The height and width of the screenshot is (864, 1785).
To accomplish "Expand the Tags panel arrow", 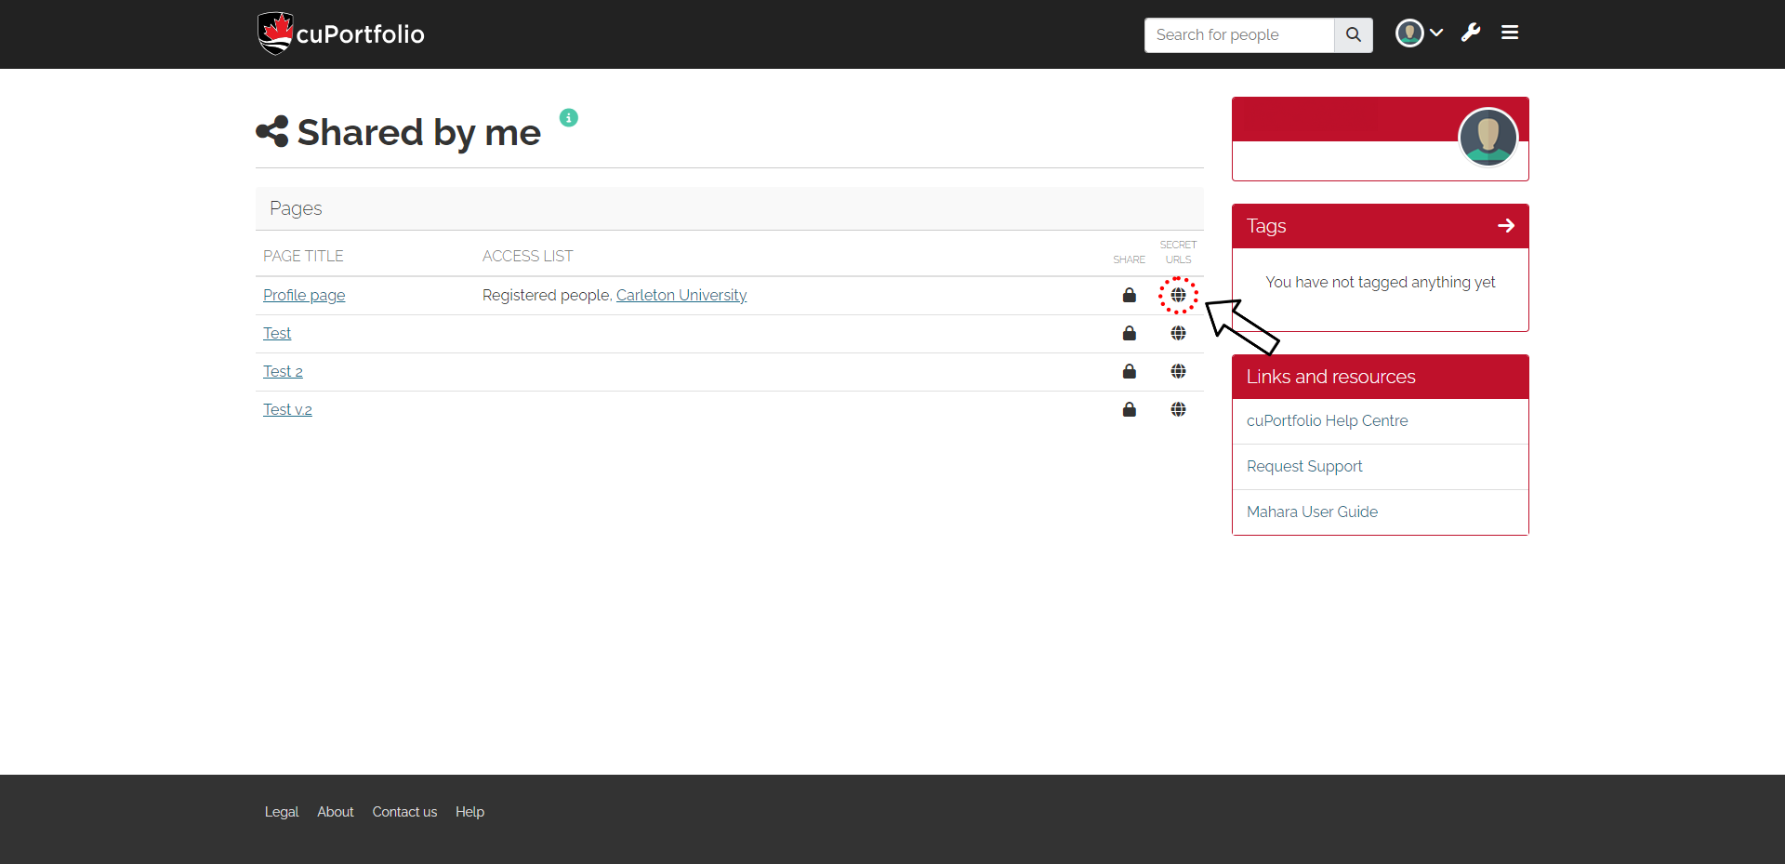I will [x=1504, y=225].
